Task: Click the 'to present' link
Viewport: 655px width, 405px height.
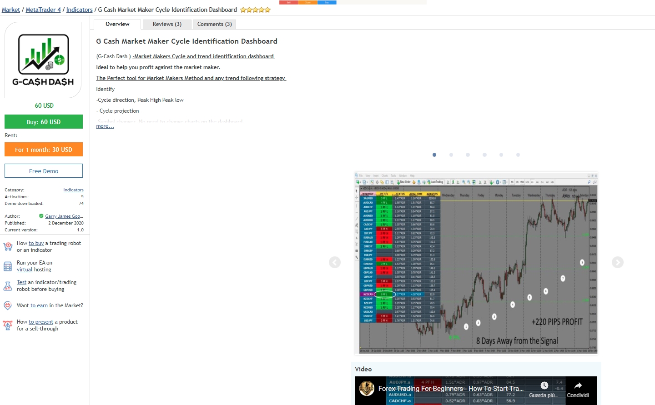Action: [x=41, y=322]
